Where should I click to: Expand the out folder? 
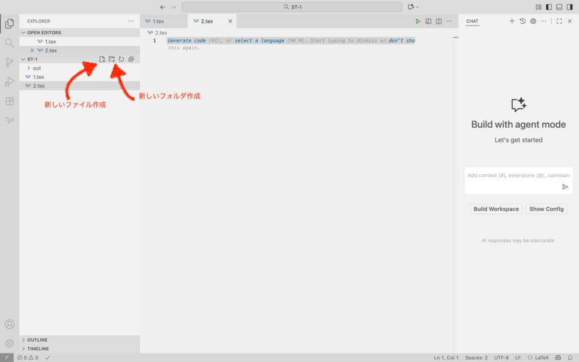point(36,68)
